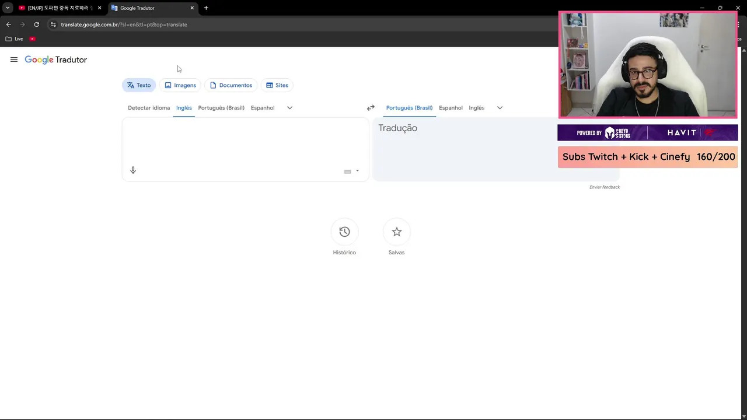Open the YouTube bookmark icon

click(33, 39)
